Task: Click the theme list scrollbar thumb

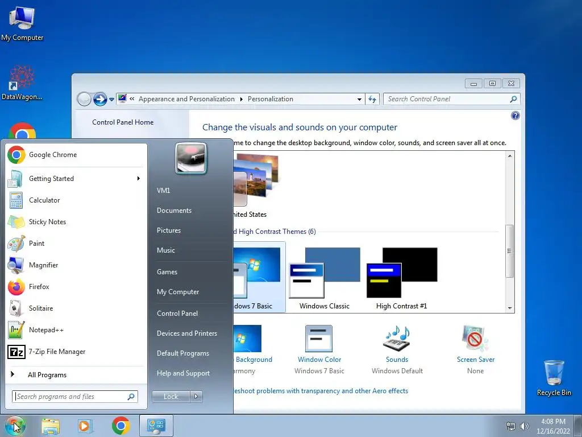Action: 510,251
